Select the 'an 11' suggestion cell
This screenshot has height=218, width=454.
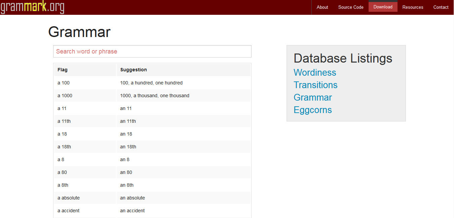click(184, 108)
